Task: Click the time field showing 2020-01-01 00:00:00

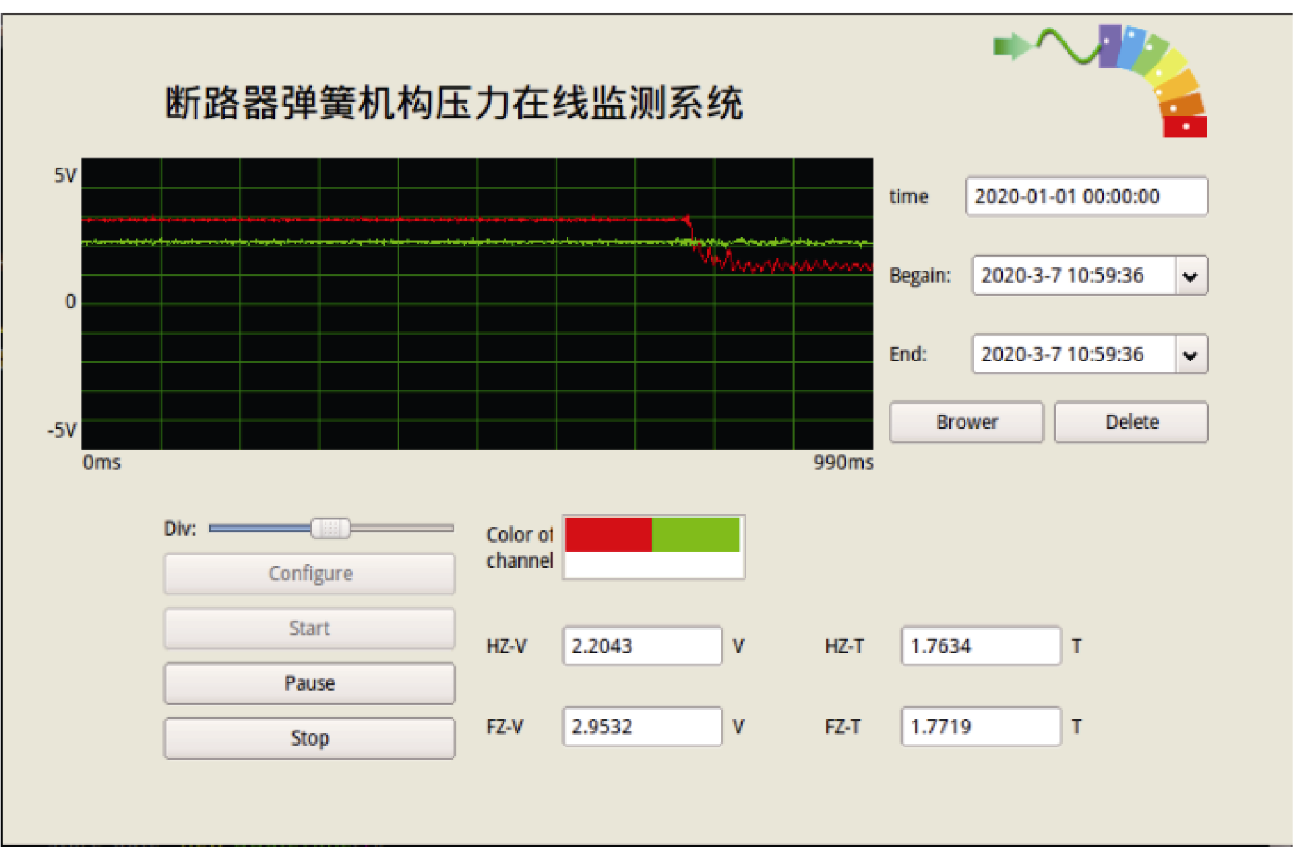Action: (x=1086, y=197)
